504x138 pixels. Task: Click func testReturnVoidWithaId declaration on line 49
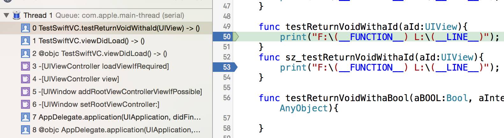tap(363, 27)
